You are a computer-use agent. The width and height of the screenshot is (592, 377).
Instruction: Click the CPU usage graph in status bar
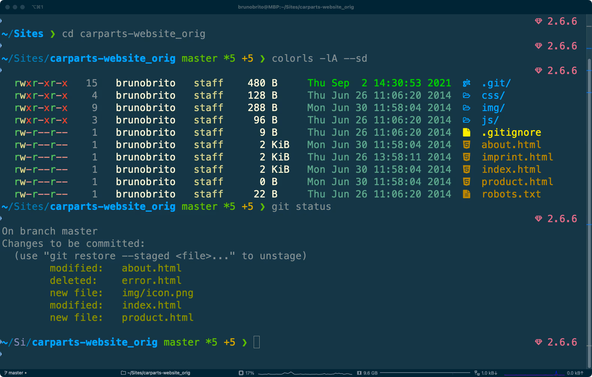pyautogui.click(x=305, y=373)
